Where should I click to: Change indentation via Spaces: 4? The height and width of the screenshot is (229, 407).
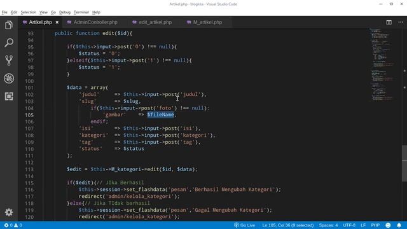pos(328,225)
